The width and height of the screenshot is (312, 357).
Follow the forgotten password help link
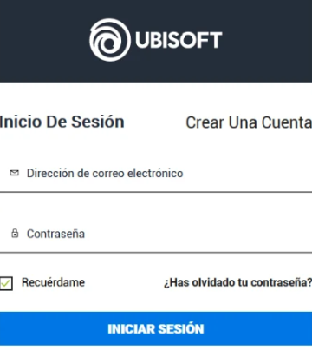coord(237,282)
